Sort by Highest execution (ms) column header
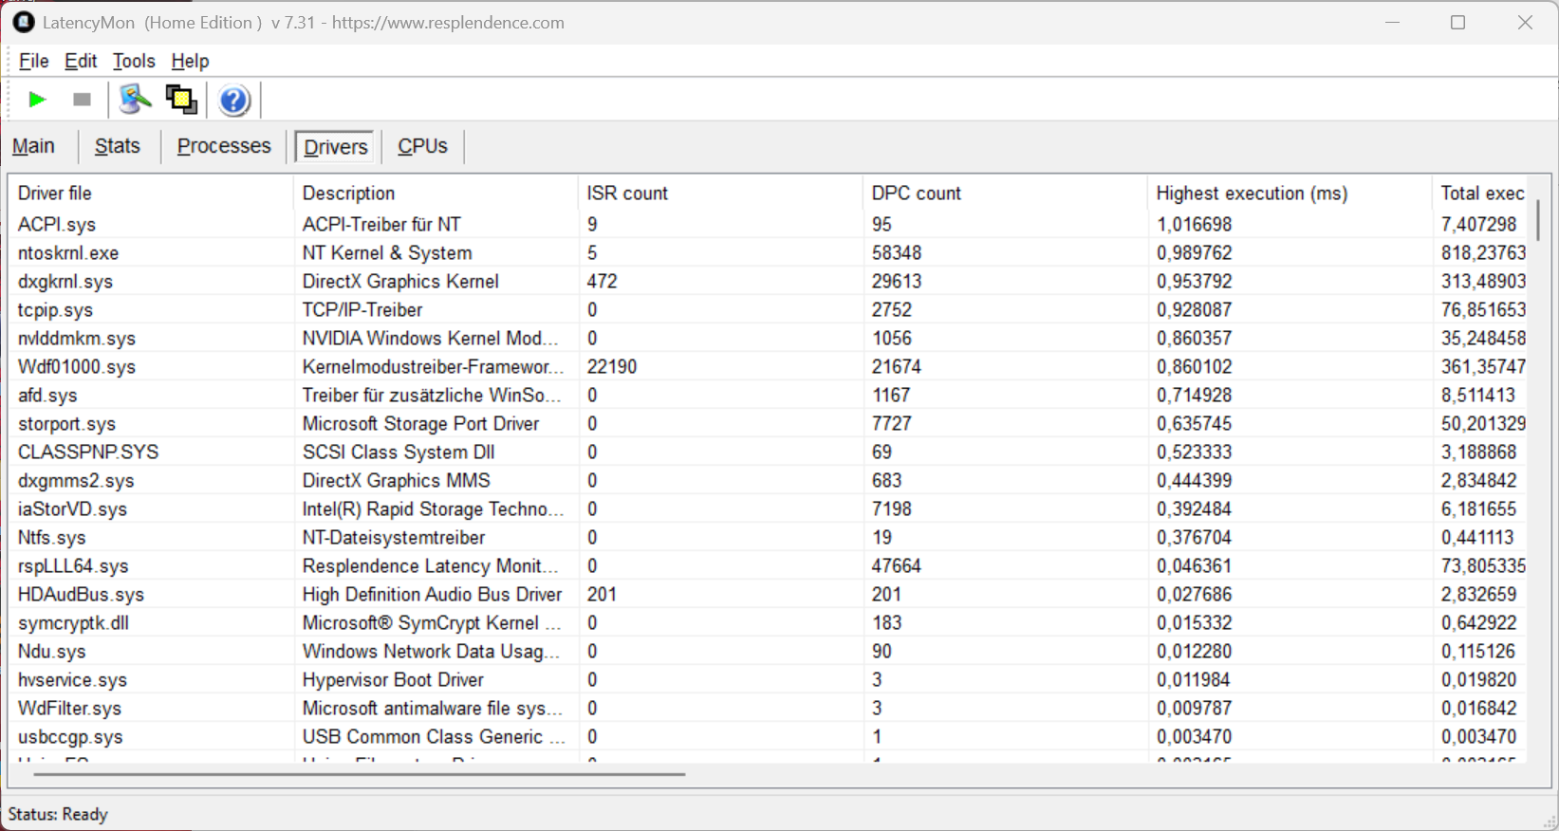The image size is (1559, 831). point(1252,194)
